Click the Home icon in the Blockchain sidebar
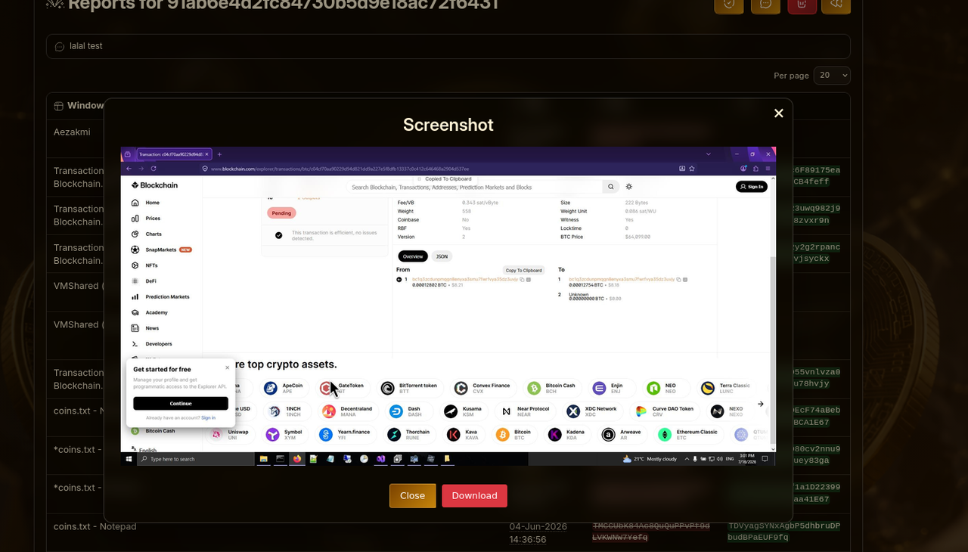This screenshot has height=552, width=968. 135,203
